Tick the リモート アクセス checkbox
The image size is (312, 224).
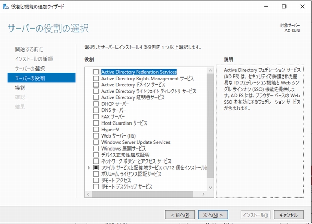pos(96,180)
